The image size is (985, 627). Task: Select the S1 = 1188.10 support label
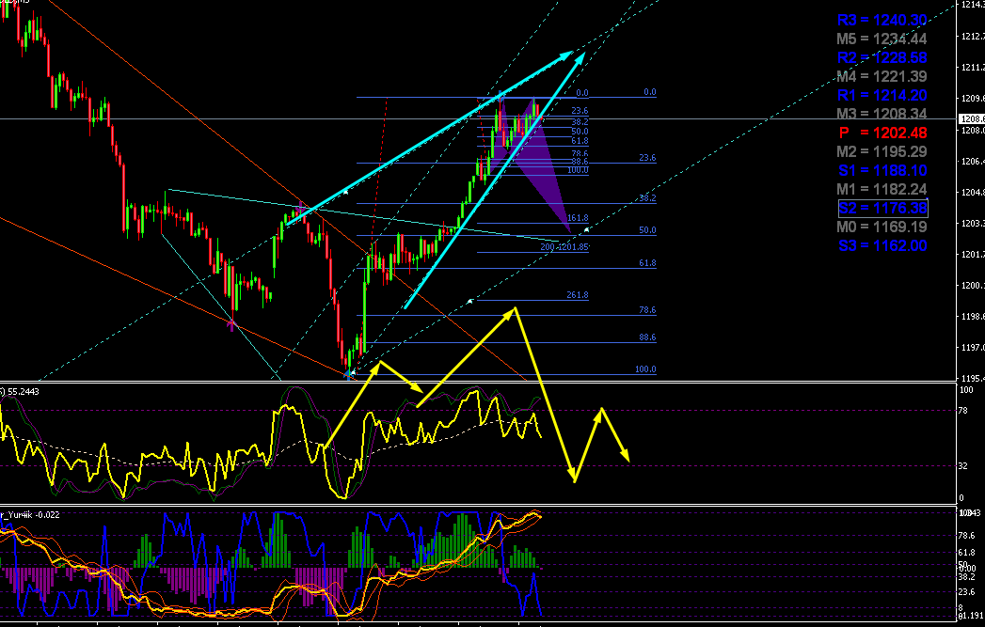(882, 170)
